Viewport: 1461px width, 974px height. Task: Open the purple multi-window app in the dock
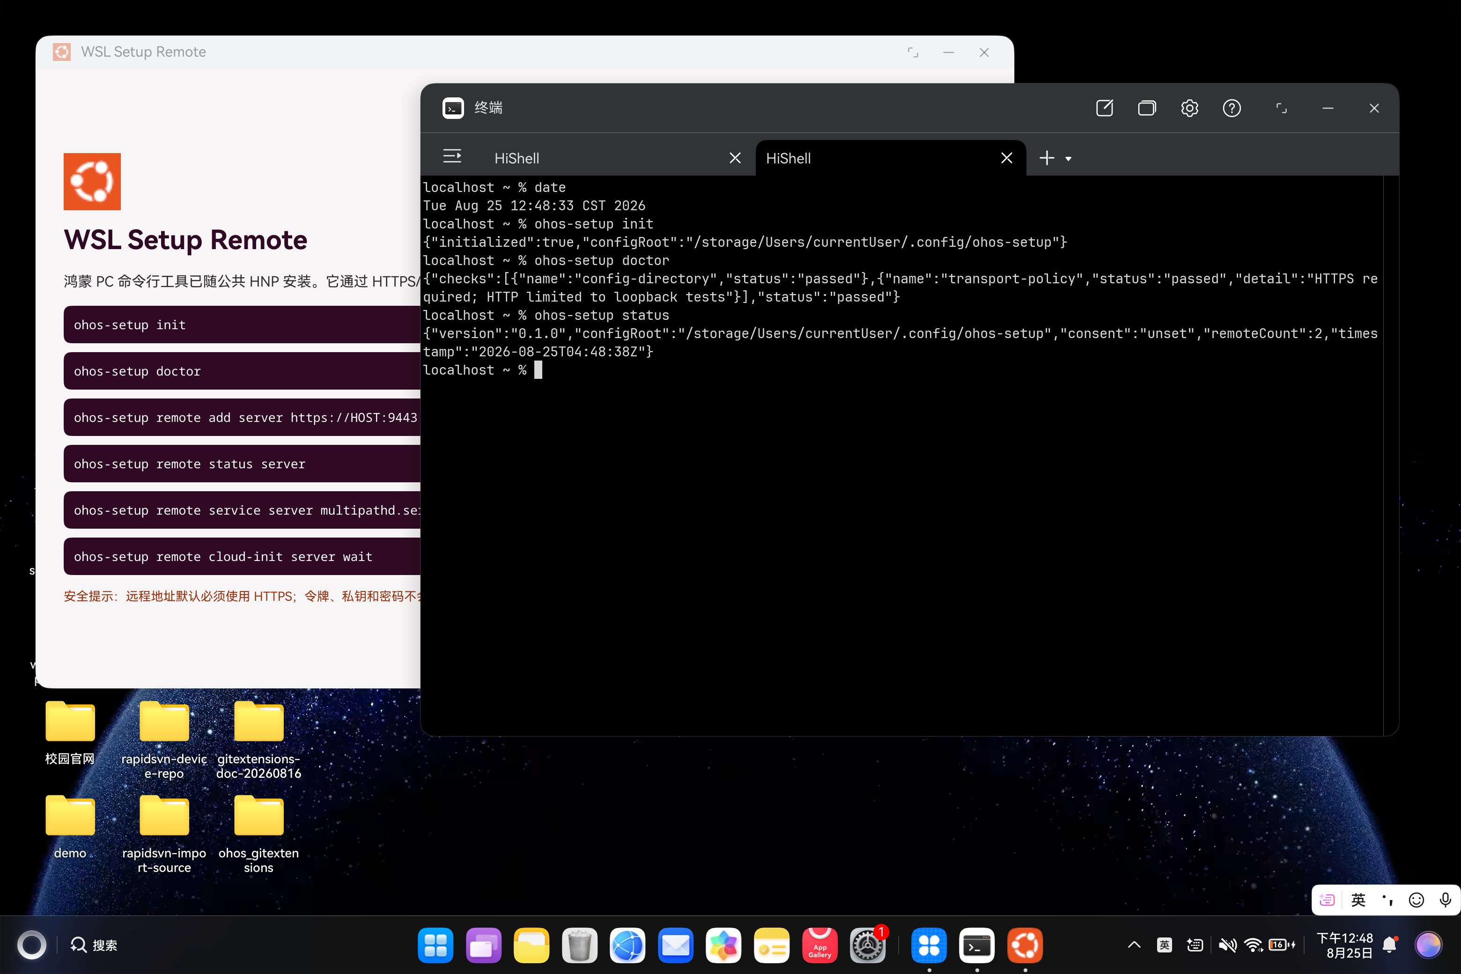tap(483, 945)
